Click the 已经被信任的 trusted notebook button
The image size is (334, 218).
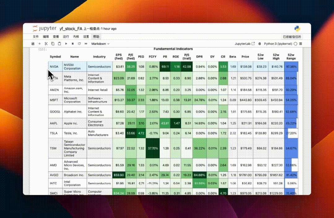coord(292,37)
